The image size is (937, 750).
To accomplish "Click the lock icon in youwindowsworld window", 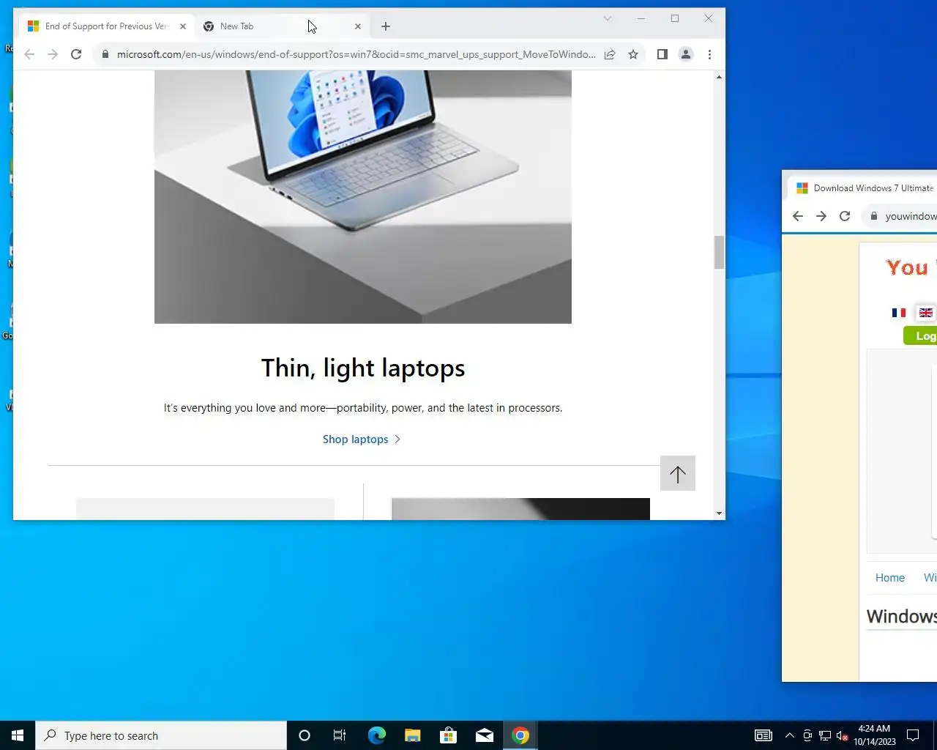I will tap(874, 216).
